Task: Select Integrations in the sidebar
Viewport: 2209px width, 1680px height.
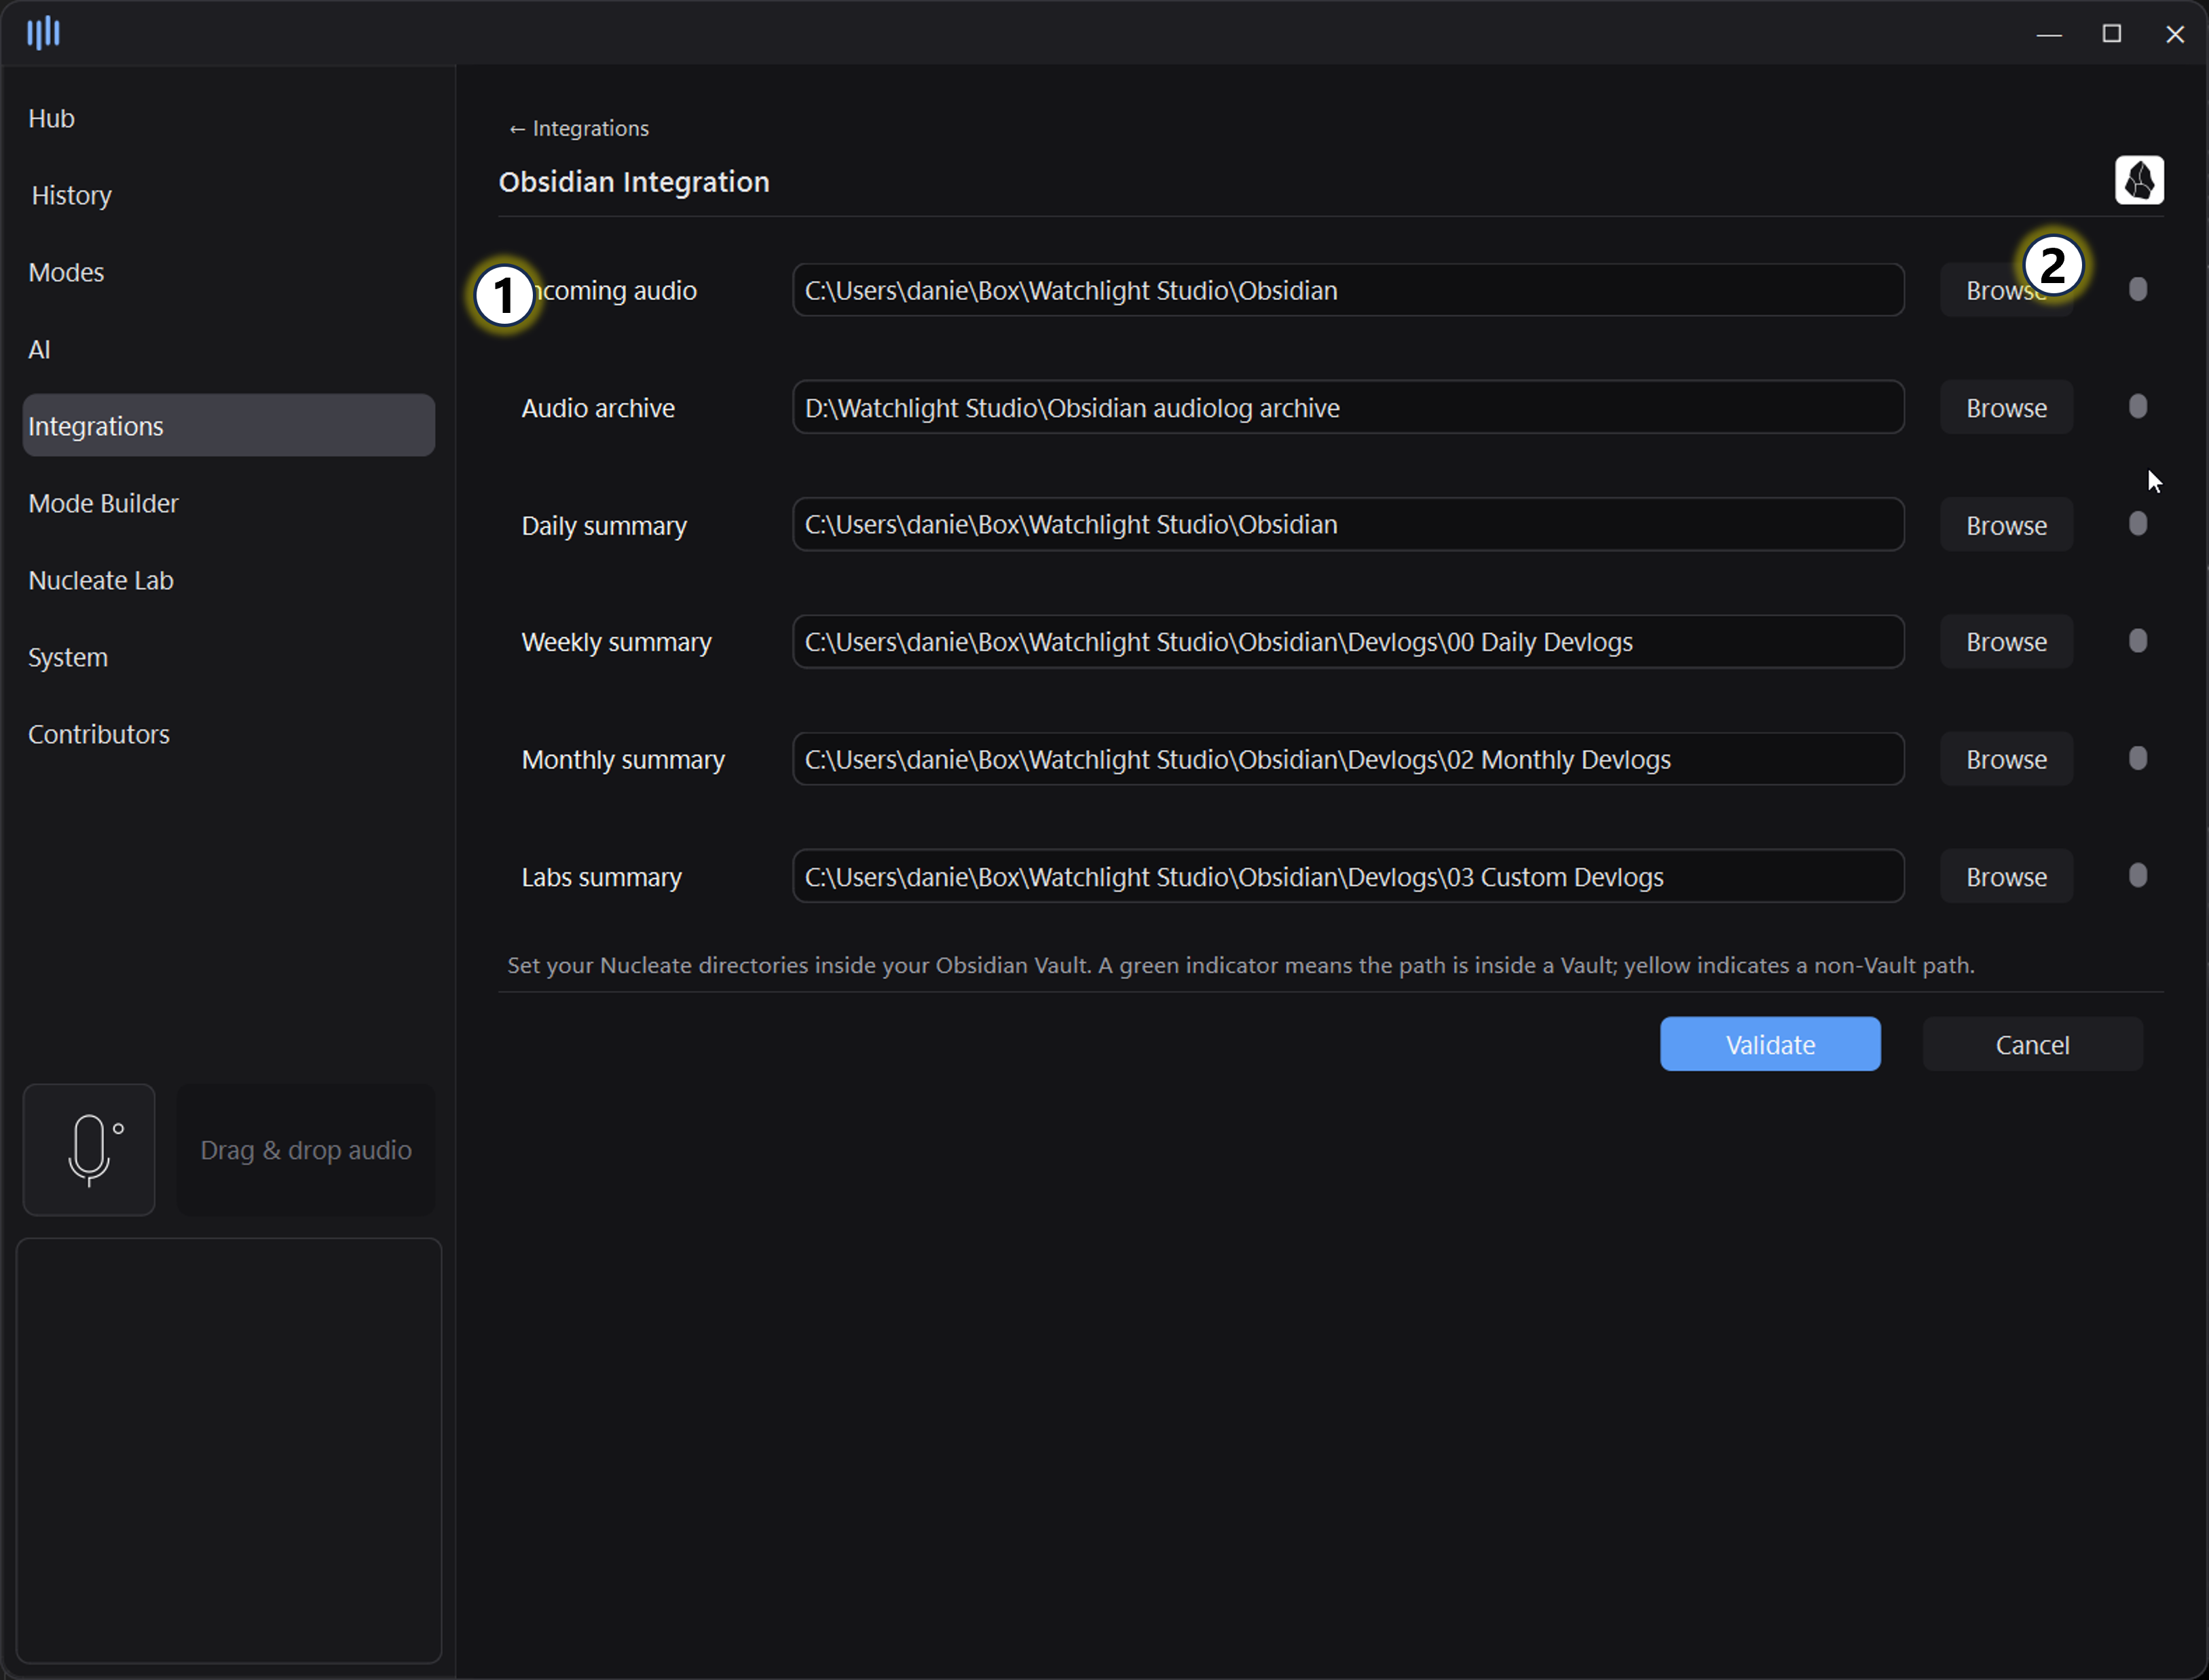Action: (228, 426)
